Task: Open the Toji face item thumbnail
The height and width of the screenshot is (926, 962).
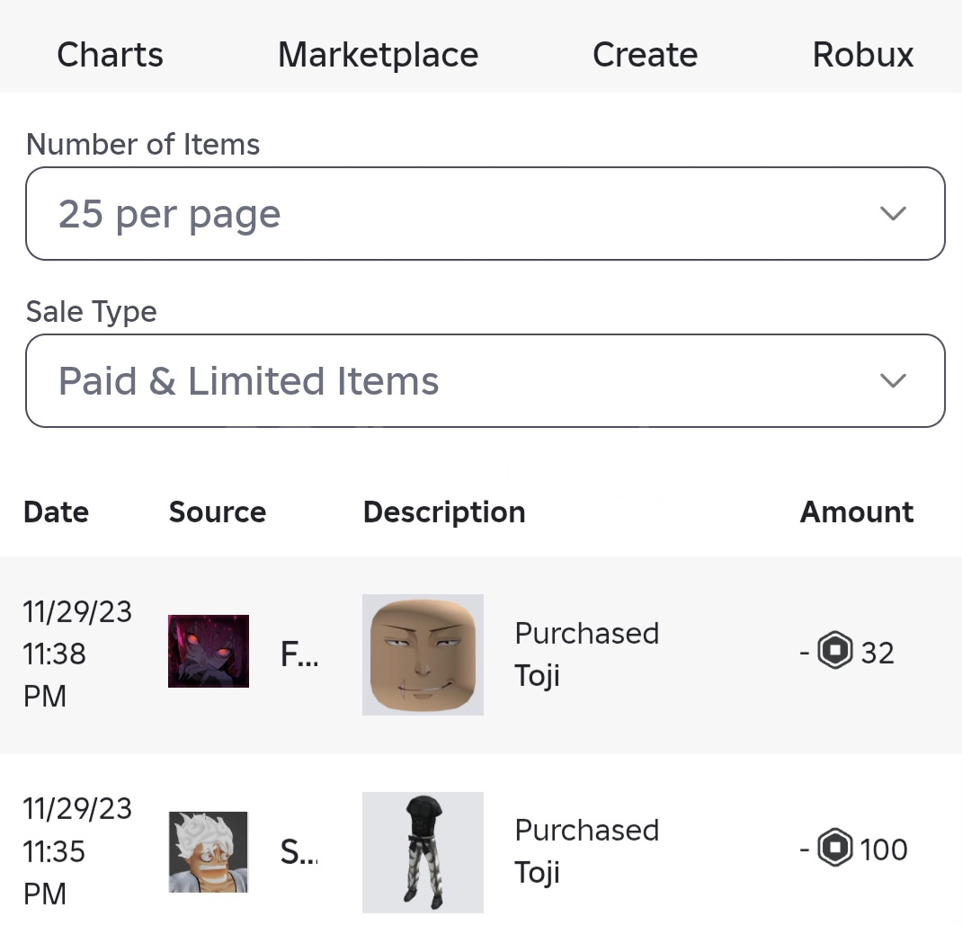Action: [423, 654]
